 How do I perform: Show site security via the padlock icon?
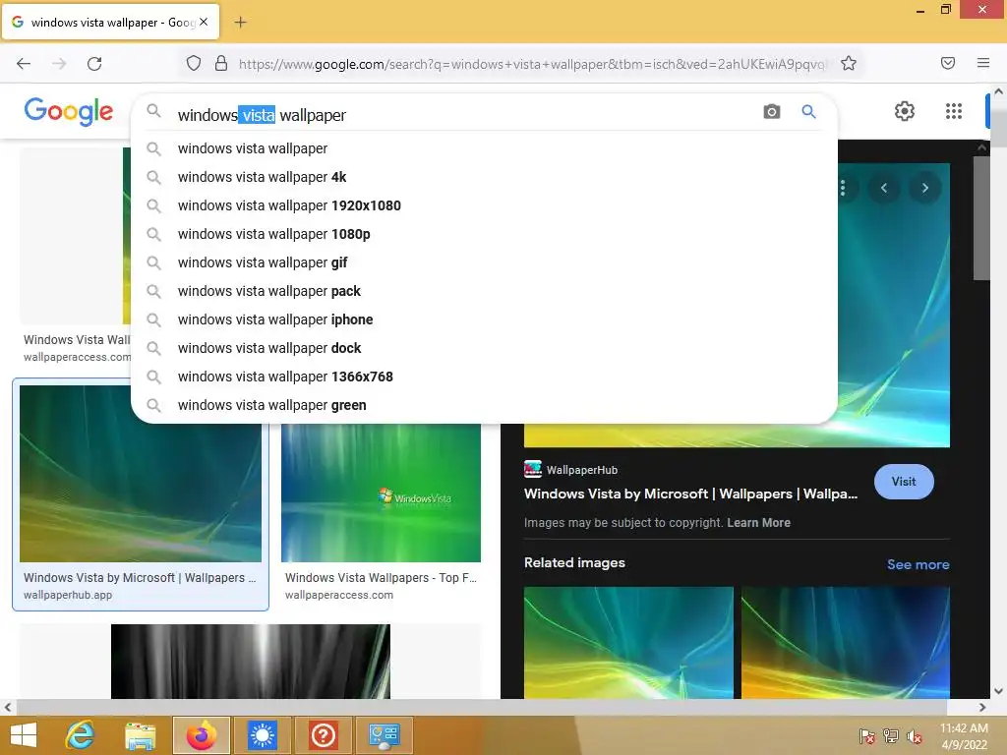click(x=221, y=63)
